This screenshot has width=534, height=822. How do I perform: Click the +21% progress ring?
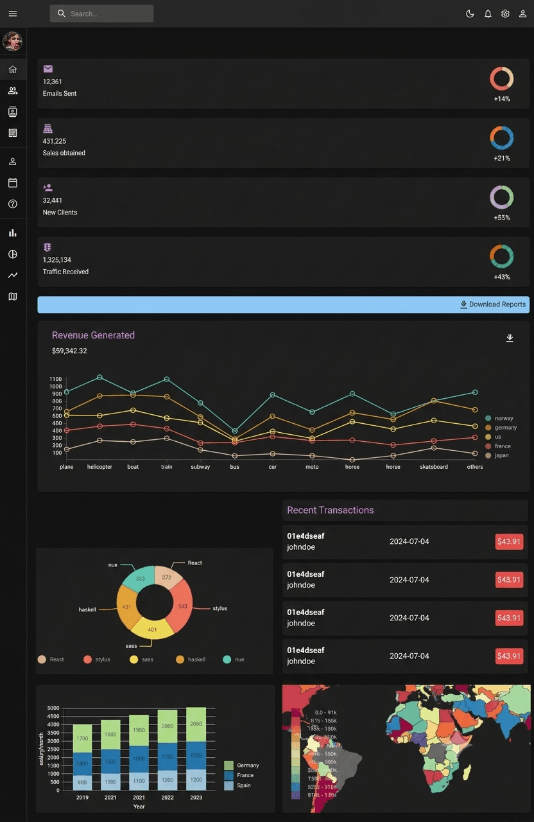click(x=502, y=137)
